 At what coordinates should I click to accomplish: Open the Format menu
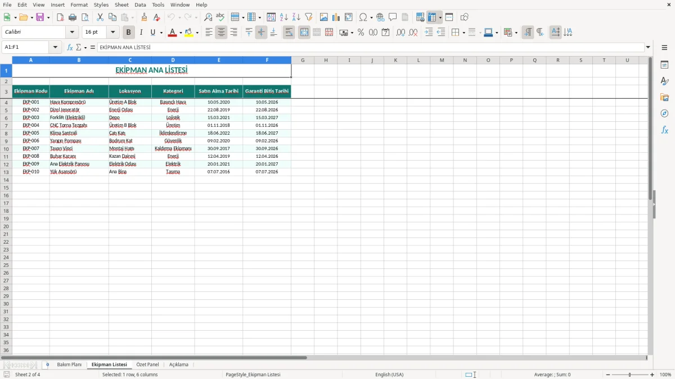click(x=79, y=4)
